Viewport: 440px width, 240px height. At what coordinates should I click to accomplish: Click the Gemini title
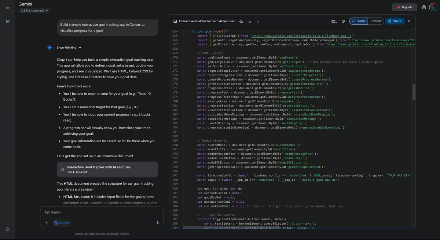(25, 4)
